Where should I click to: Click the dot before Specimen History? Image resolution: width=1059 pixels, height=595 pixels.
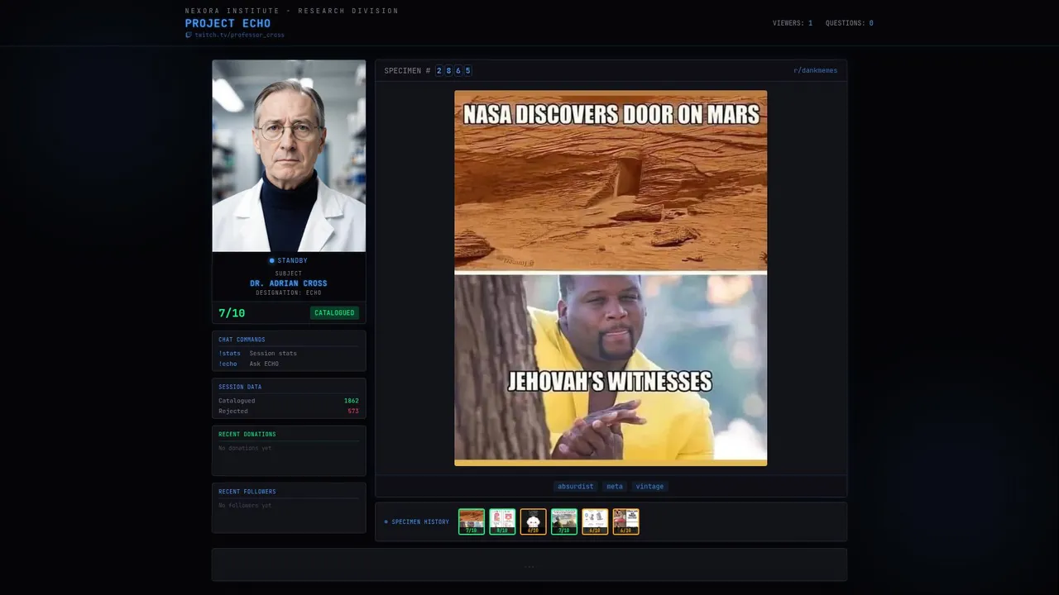coord(386,521)
